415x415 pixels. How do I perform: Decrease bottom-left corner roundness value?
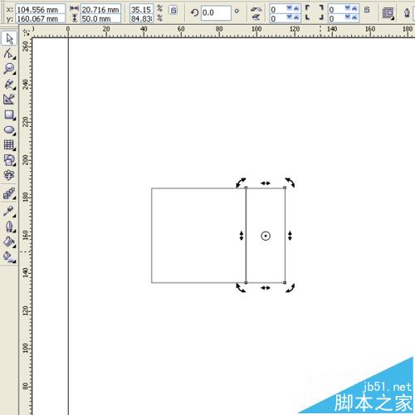click(290, 17)
